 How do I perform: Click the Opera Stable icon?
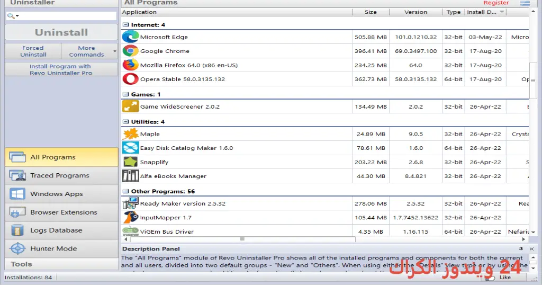pos(130,79)
